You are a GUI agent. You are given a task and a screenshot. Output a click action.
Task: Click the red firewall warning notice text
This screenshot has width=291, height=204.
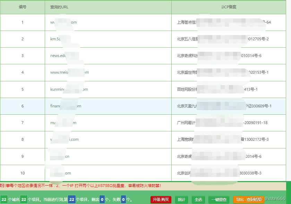[x=80, y=186]
